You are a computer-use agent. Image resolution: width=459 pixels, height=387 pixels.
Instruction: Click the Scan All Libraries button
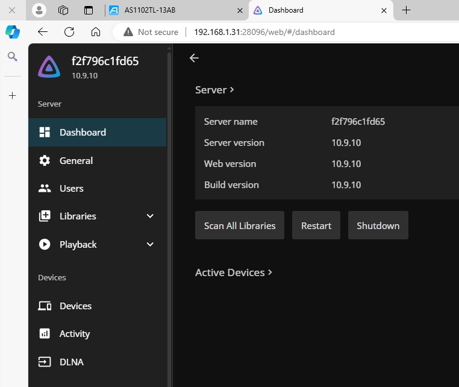[x=240, y=226]
